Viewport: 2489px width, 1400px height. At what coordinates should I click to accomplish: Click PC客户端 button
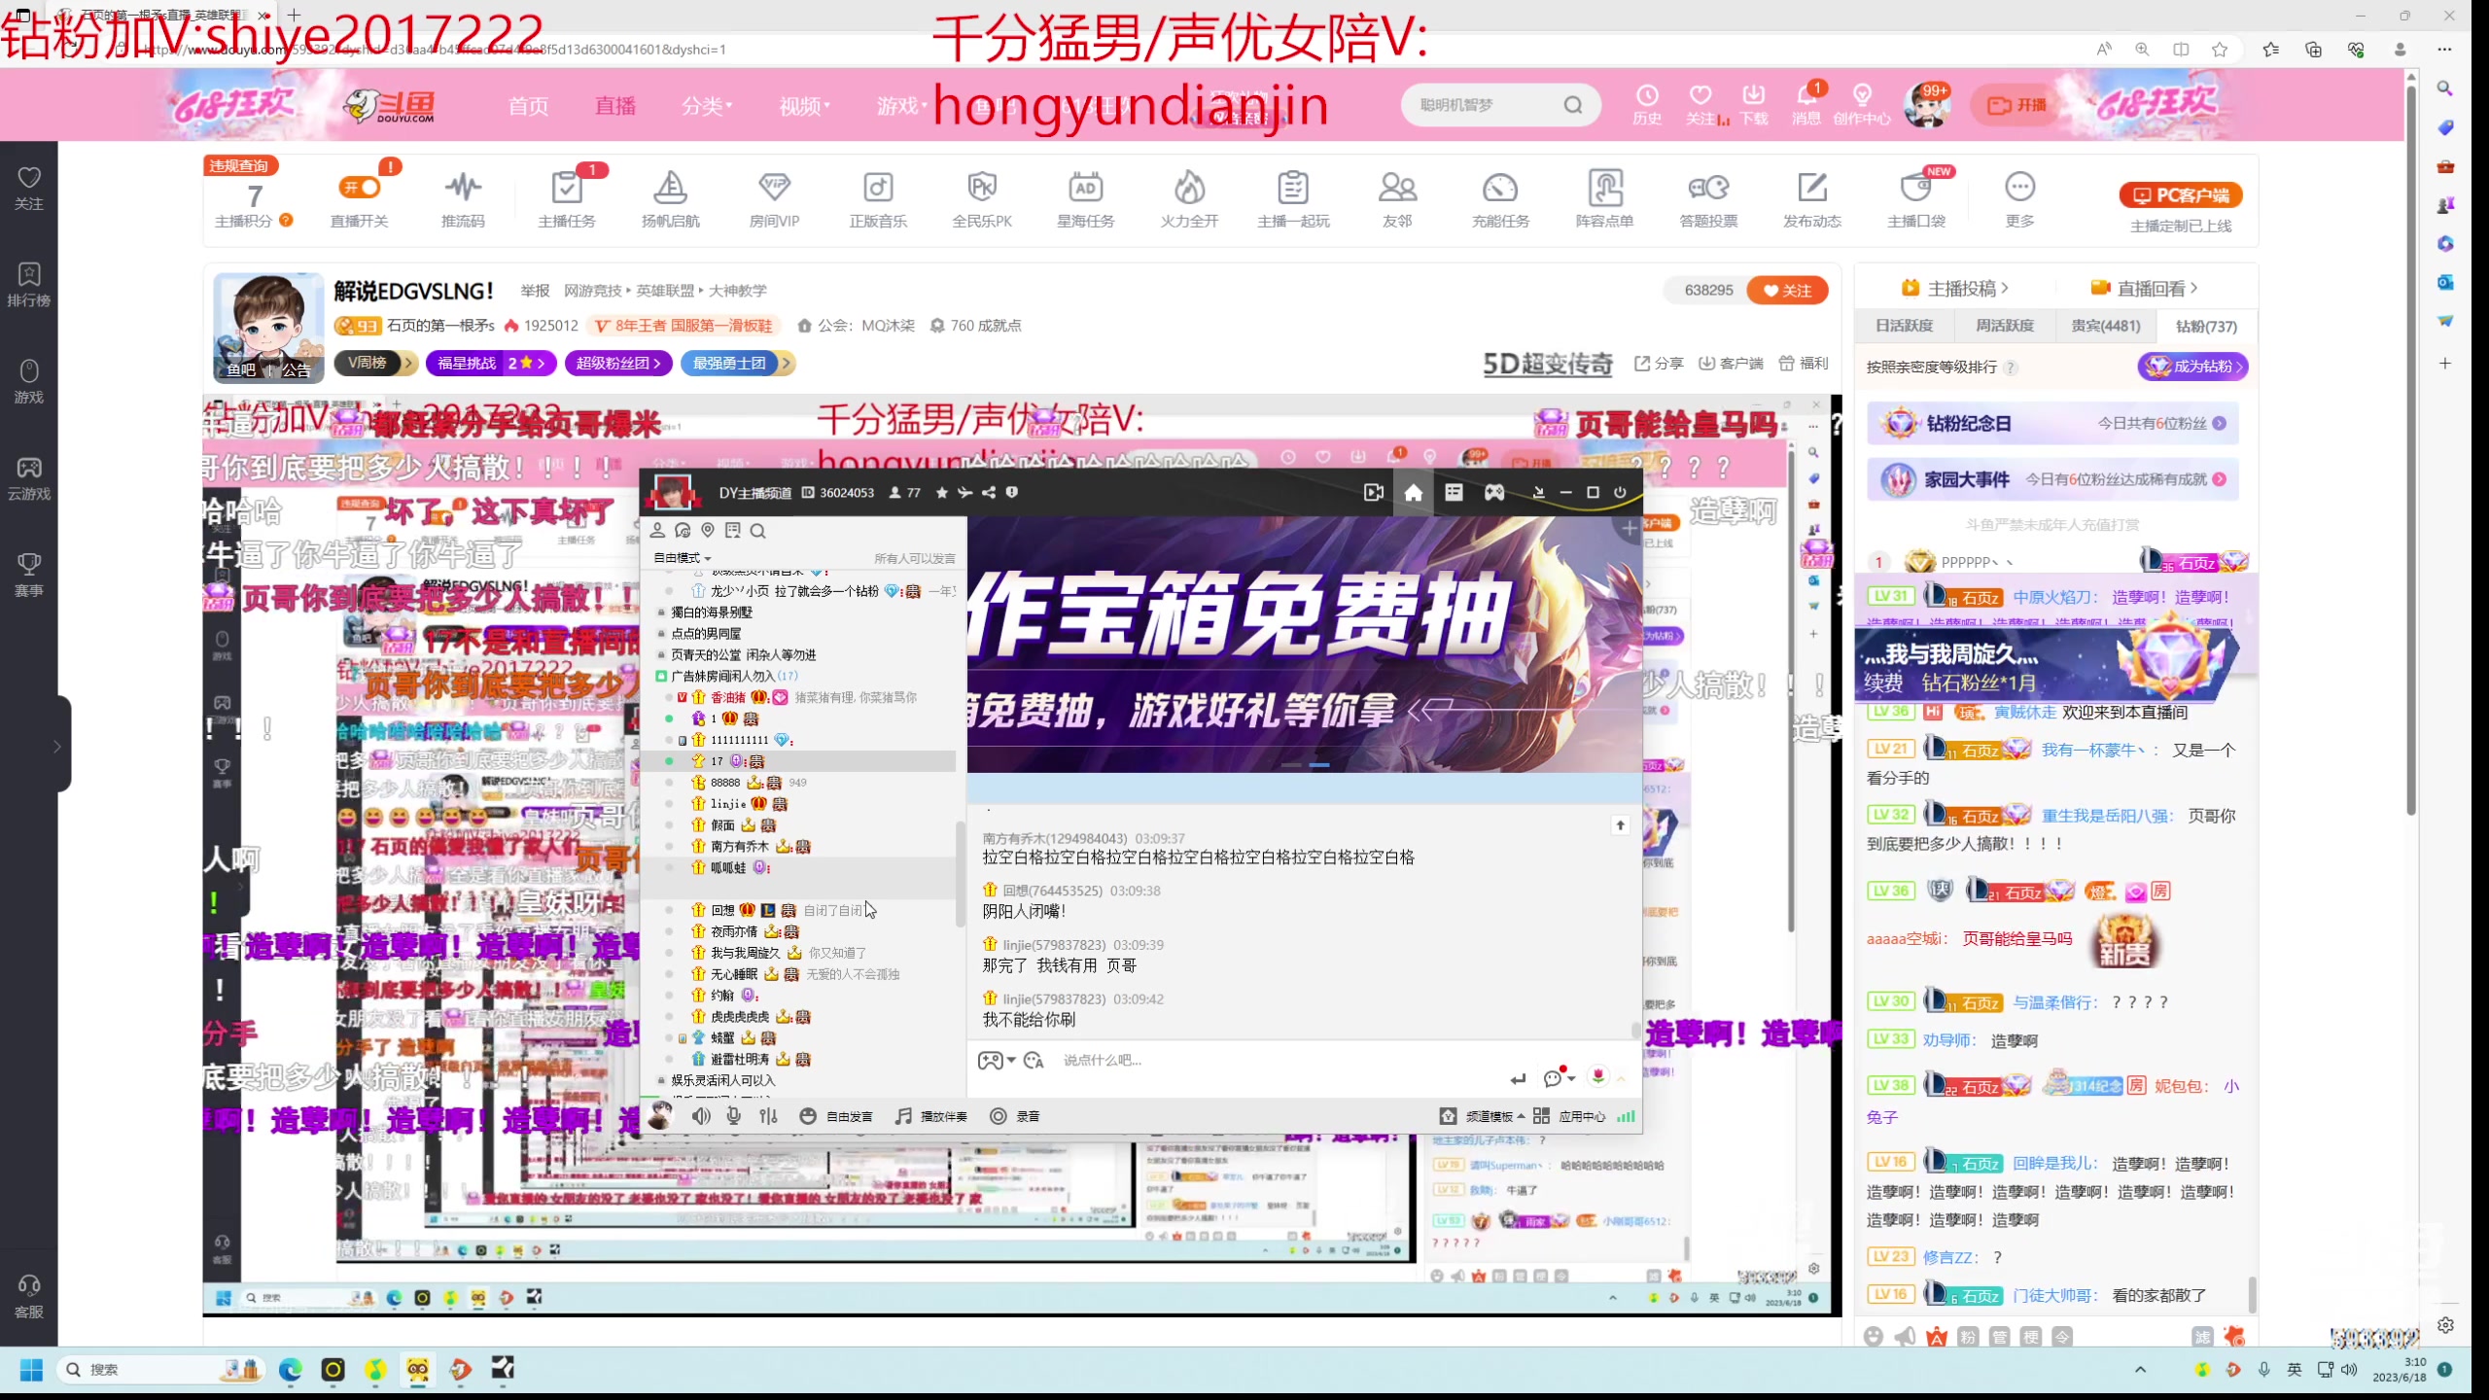(2181, 194)
